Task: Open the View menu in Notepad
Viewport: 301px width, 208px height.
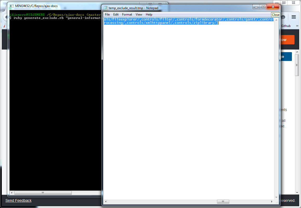Action: [139, 15]
